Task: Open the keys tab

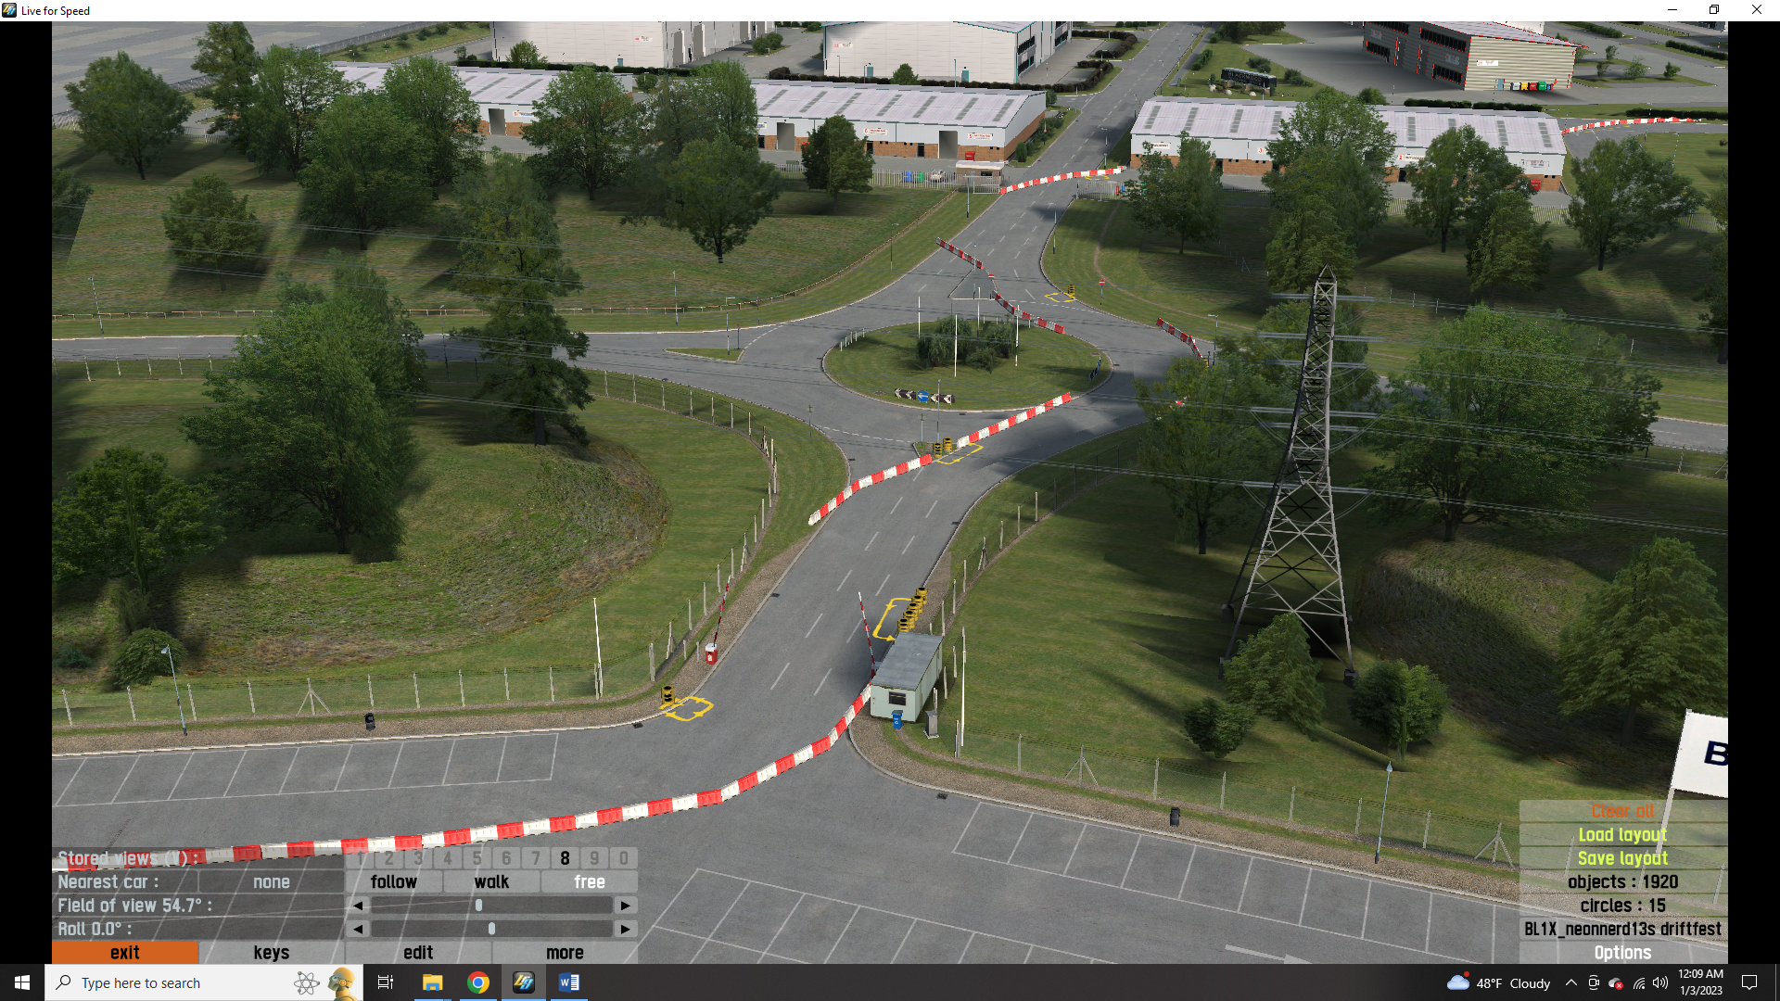Action: coord(272,953)
